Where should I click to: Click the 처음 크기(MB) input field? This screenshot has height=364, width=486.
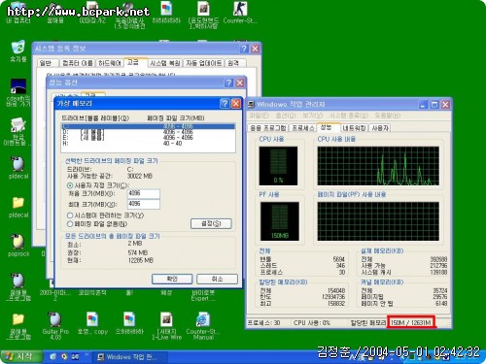tap(144, 194)
